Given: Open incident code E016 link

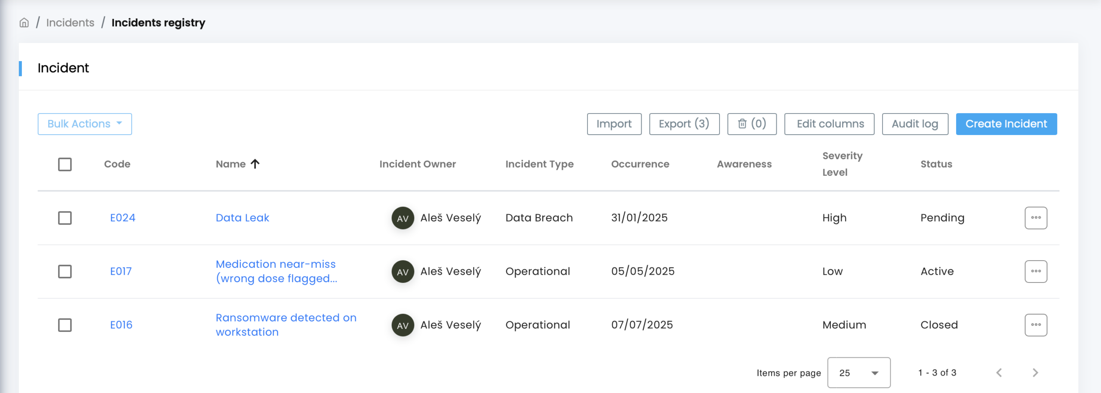Looking at the screenshot, I should 121,325.
